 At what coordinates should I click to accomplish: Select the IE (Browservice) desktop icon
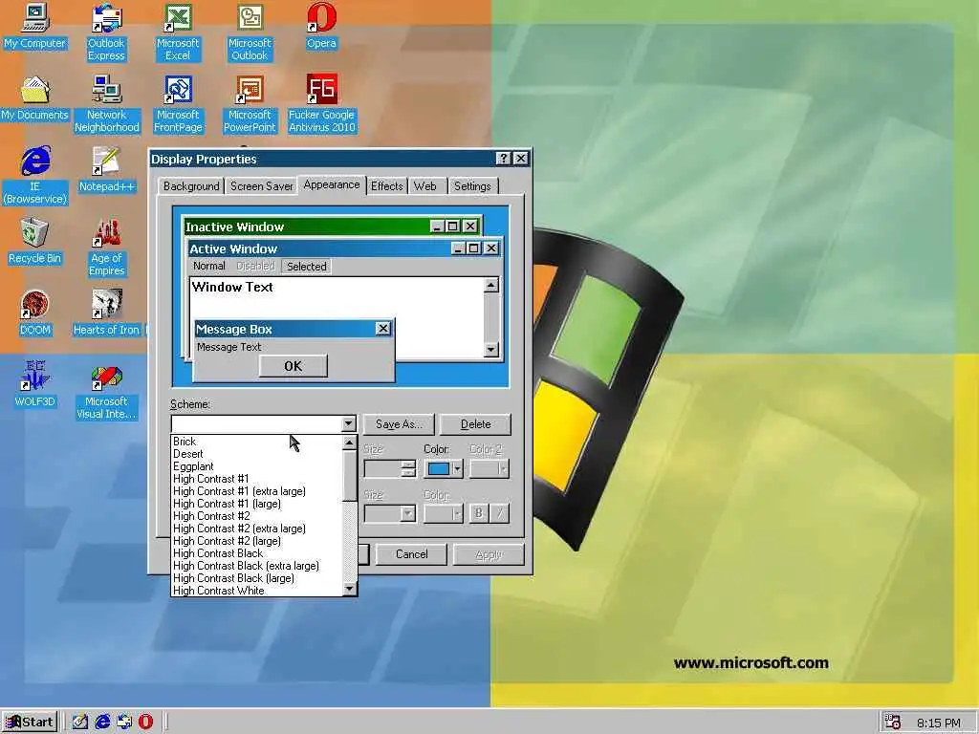point(35,176)
